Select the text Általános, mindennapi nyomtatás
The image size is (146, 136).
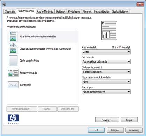pos(38,36)
